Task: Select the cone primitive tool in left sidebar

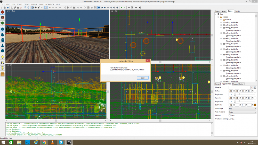Action: click(2, 46)
